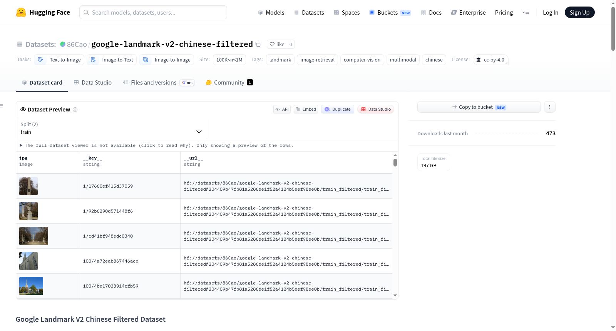Viewport: 616px width, 331px height.
Task: Click the Datasets: breadcrumb label
Action: click(41, 44)
